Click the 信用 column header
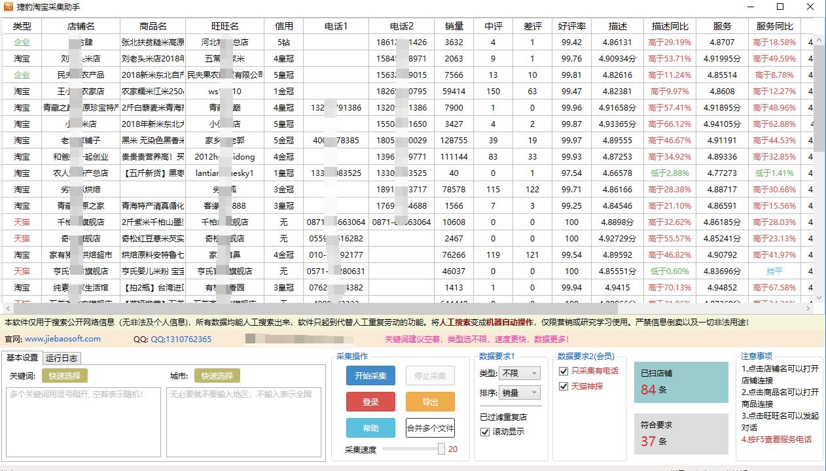 click(x=284, y=26)
